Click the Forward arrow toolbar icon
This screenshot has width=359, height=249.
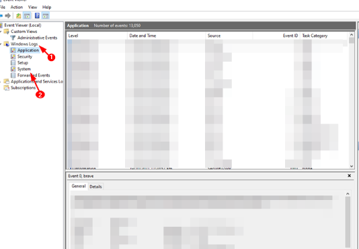point(8,15)
